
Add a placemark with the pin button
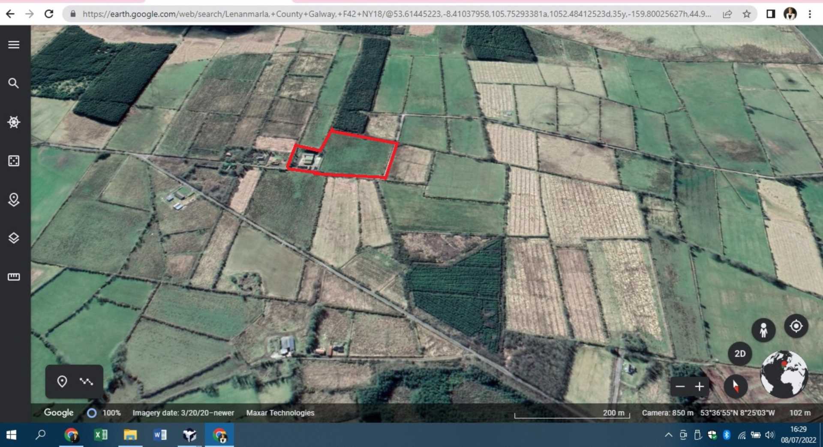tap(62, 381)
